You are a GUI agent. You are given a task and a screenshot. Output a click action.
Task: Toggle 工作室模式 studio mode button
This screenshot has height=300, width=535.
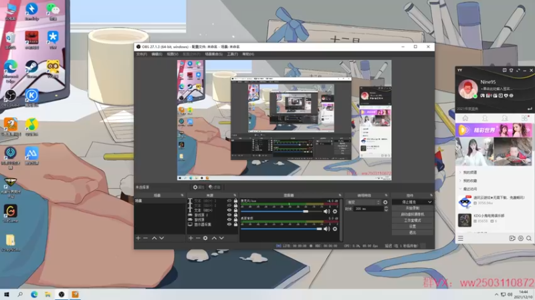pyautogui.click(x=413, y=221)
